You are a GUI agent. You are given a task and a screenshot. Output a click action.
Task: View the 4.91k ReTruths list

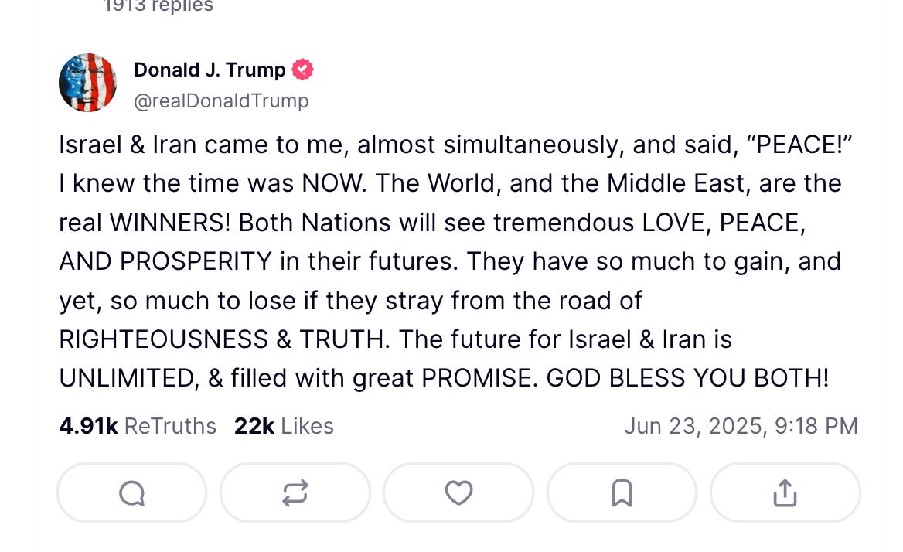pyautogui.click(x=138, y=425)
